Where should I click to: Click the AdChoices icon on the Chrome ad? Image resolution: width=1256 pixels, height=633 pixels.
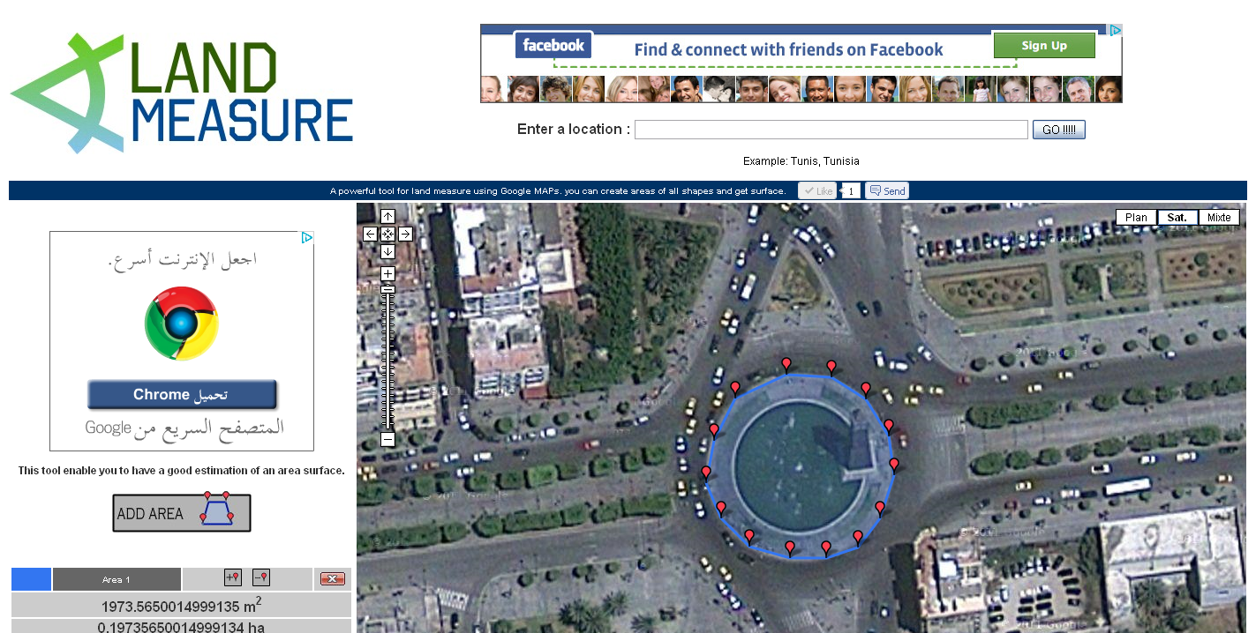pyautogui.click(x=307, y=237)
